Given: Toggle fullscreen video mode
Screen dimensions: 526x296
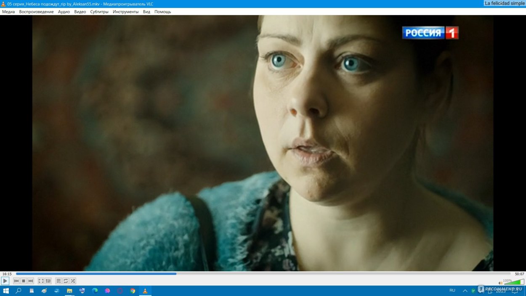Looking at the screenshot, I should [x=41, y=281].
